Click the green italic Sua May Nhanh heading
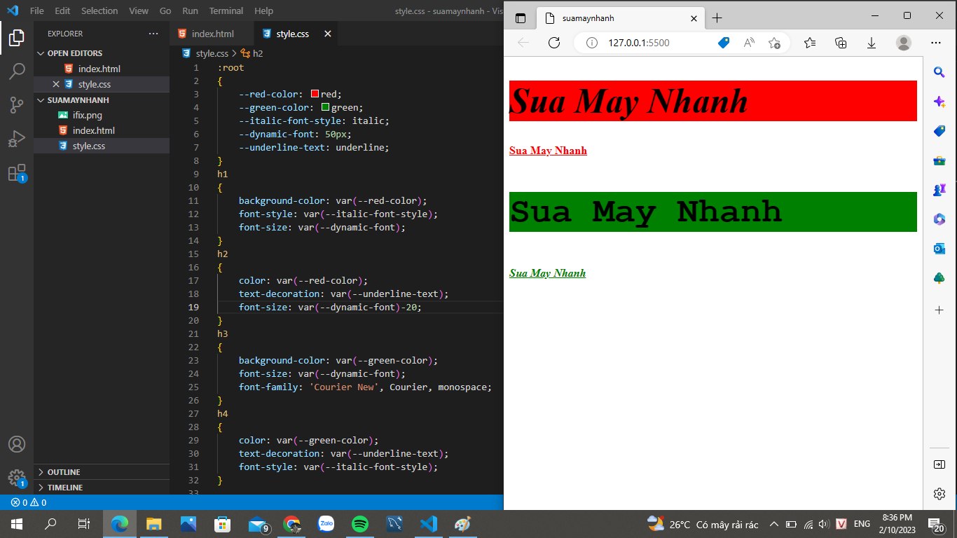Image resolution: width=957 pixels, height=538 pixels. (x=547, y=273)
